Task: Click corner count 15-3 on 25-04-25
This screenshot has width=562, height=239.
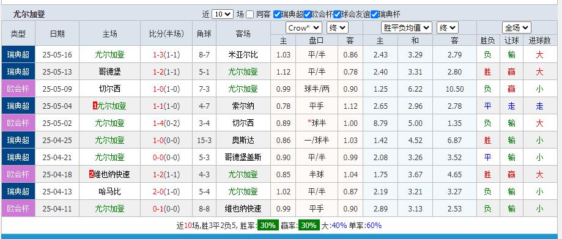Action: (204, 141)
